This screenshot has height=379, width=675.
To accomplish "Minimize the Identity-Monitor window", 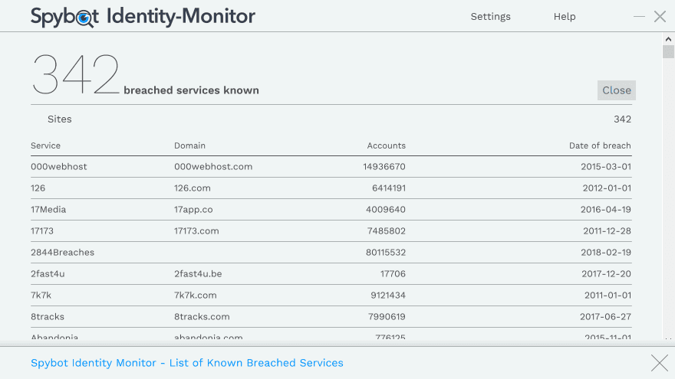I will pyautogui.click(x=639, y=17).
